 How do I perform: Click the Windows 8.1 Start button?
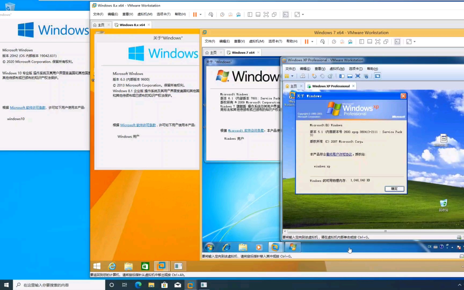pyautogui.click(x=97, y=266)
